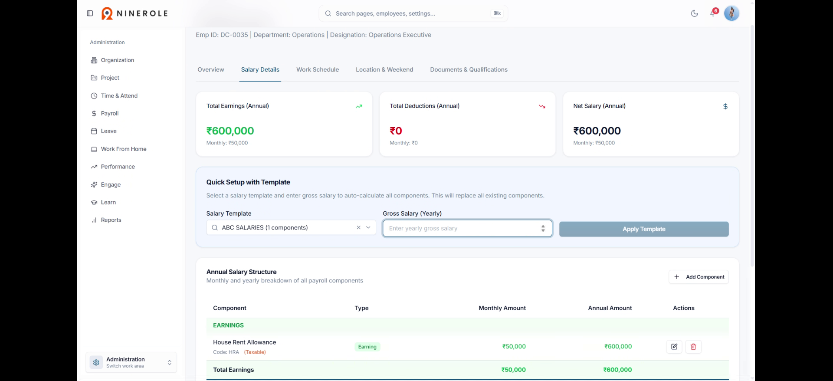
Task: Click the Annual Amount column header
Action: click(x=610, y=308)
